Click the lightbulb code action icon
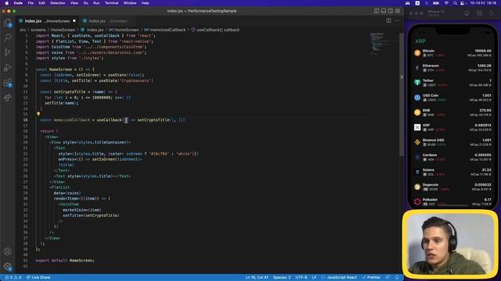Screen dimensions: 501x281 (38, 114)
